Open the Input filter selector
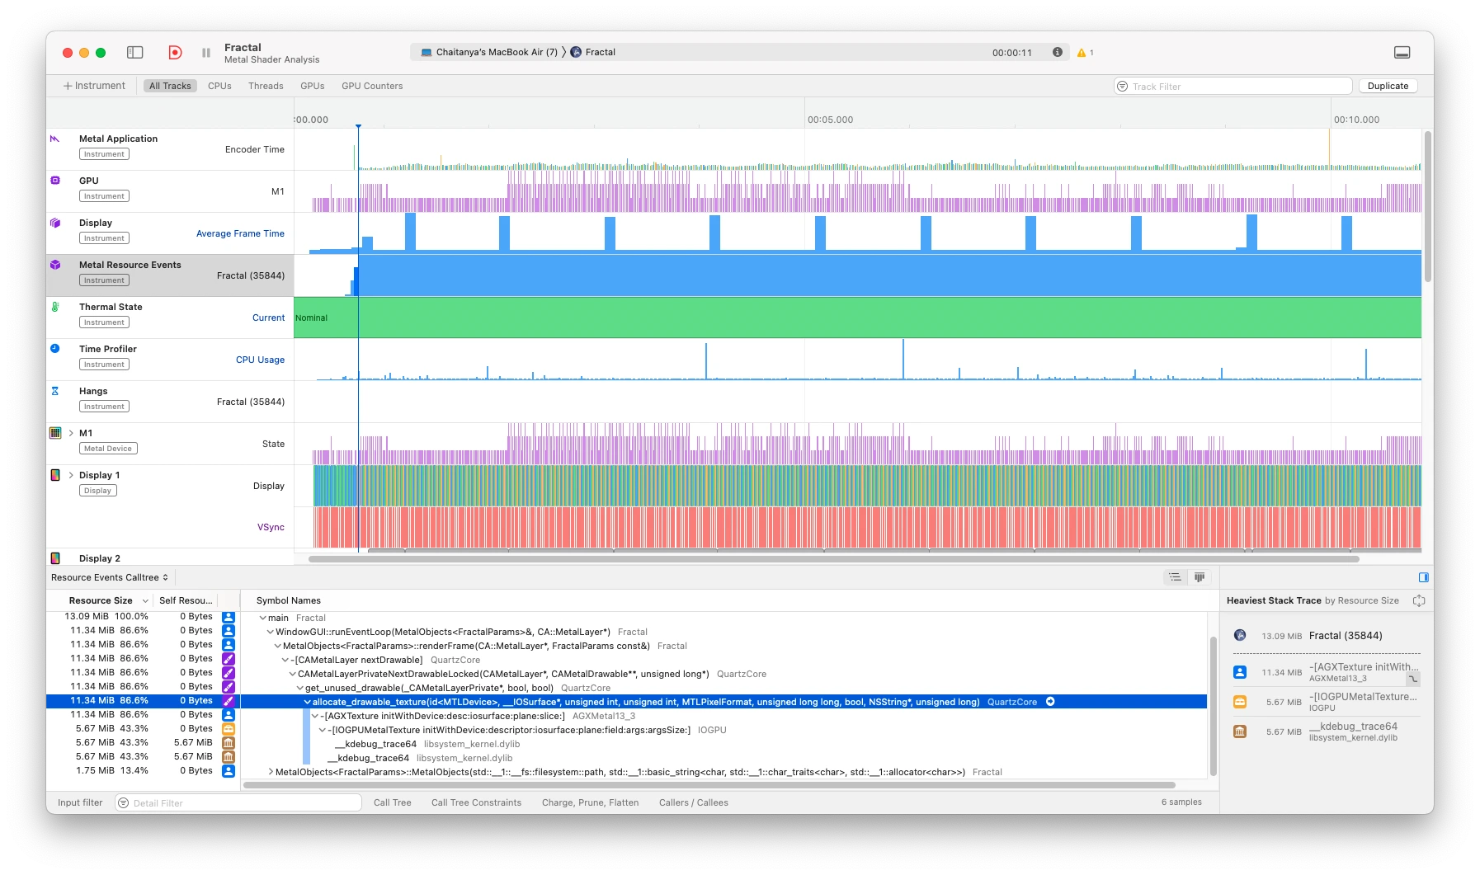This screenshot has height=875, width=1480. [x=80, y=802]
